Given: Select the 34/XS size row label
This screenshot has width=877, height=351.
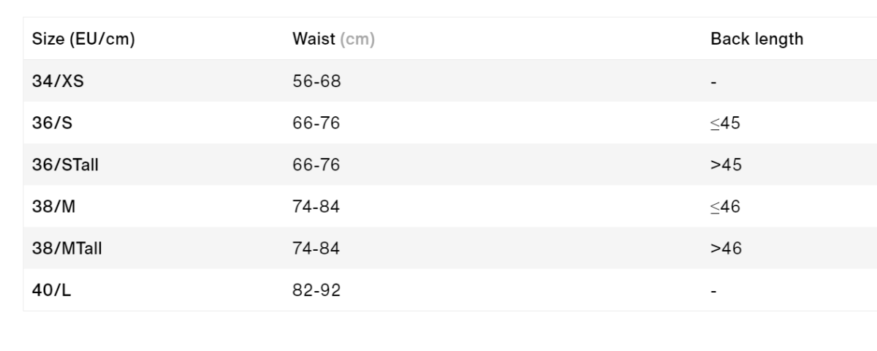Looking at the screenshot, I should (58, 81).
